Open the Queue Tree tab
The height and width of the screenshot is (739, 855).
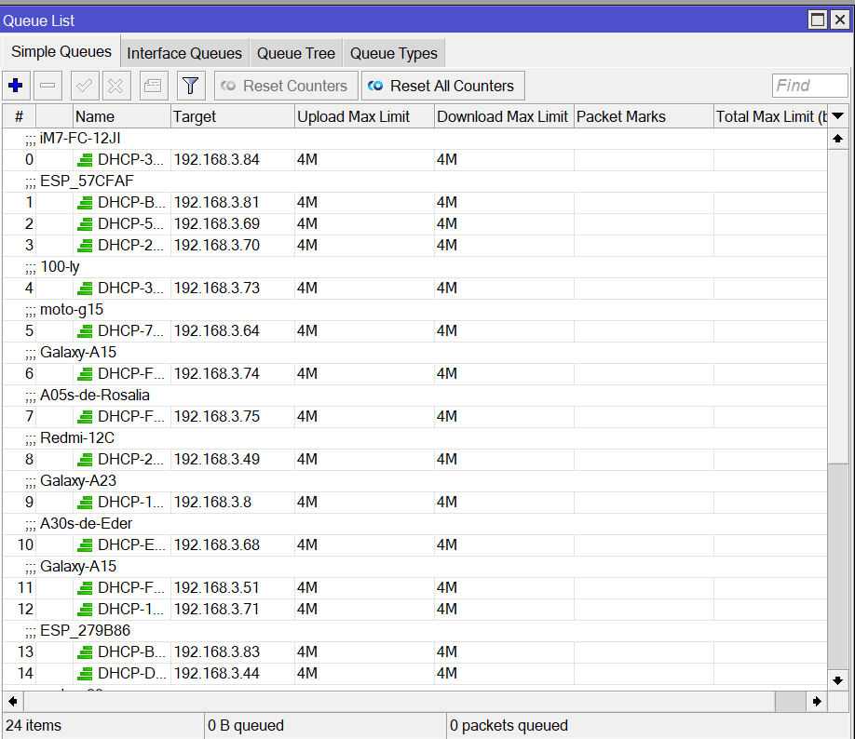[295, 53]
